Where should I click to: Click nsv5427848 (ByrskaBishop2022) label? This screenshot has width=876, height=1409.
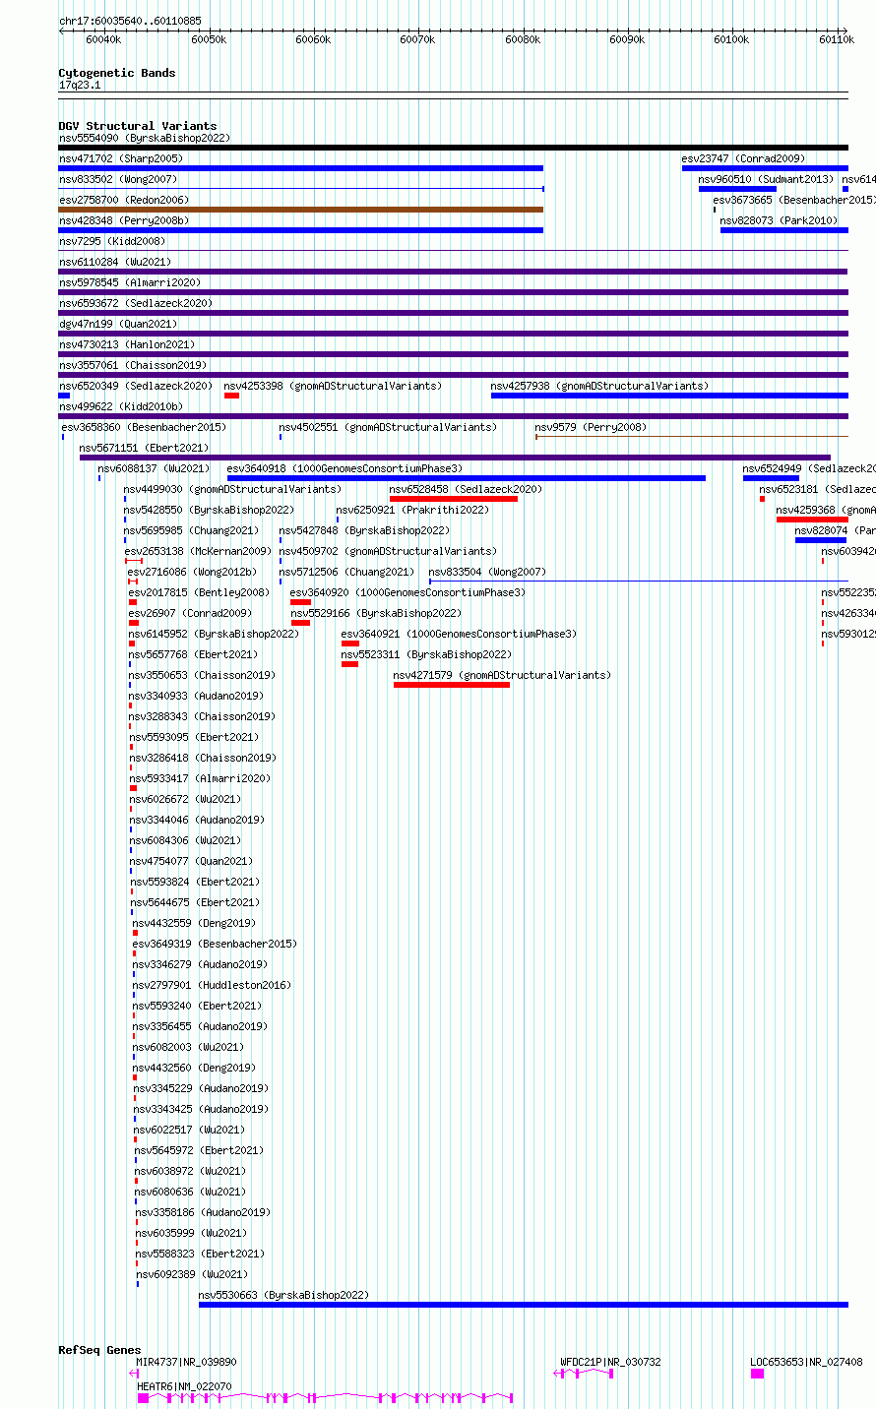[x=364, y=530]
